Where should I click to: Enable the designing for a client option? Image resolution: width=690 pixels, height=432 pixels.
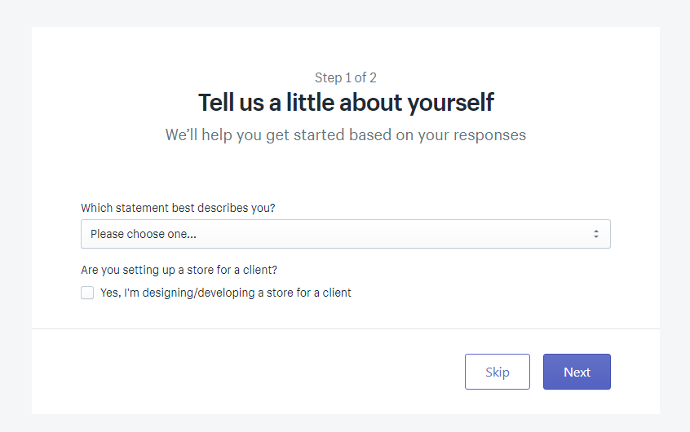(x=87, y=293)
